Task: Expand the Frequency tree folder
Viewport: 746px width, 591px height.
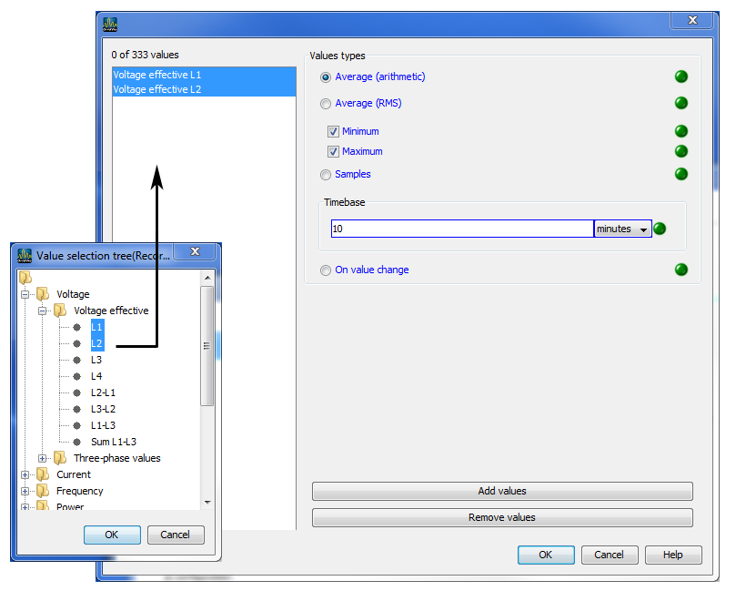Action: [25, 491]
